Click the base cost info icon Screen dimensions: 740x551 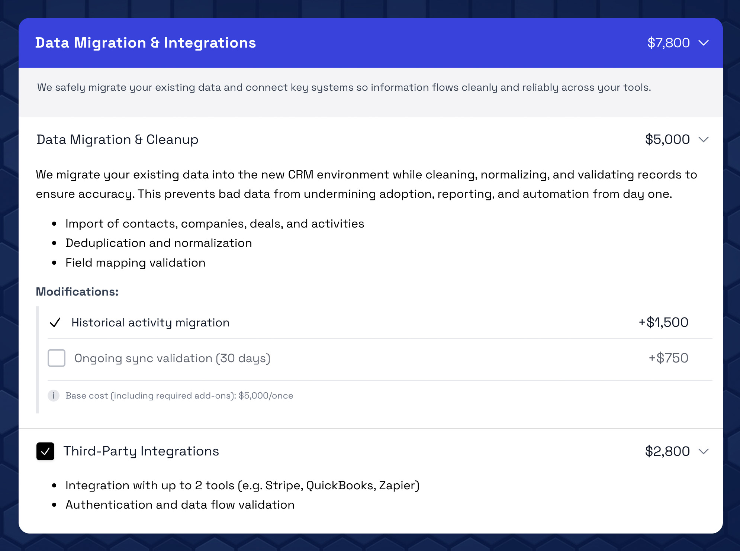point(54,396)
